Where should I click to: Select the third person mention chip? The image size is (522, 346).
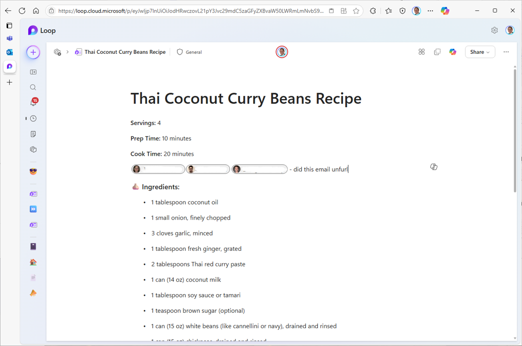(259, 169)
